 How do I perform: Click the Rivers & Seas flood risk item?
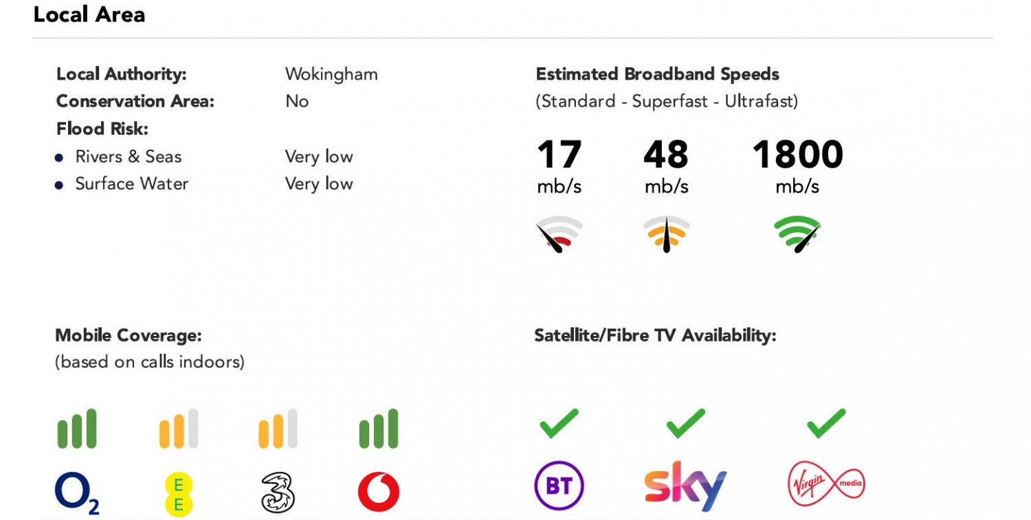point(129,157)
